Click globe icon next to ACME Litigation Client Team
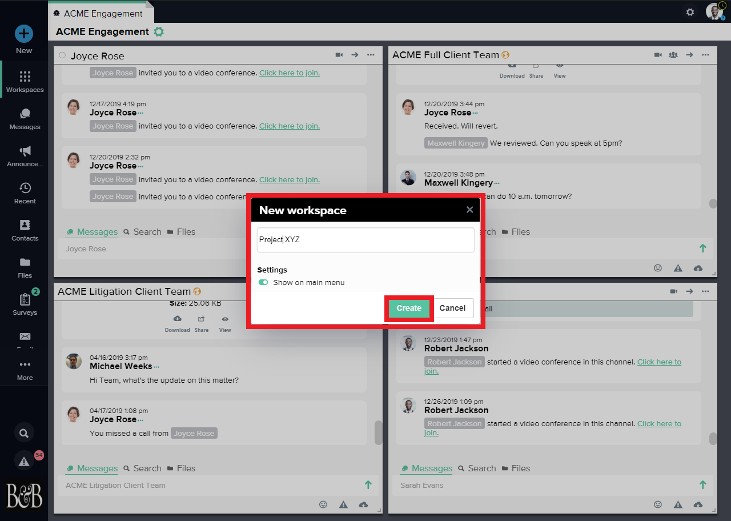The height and width of the screenshot is (521, 731). [197, 291]
